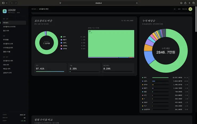Click the 통신서비스 0.24% card
Viewport: 197px width, 124px height.
[118, 68]
